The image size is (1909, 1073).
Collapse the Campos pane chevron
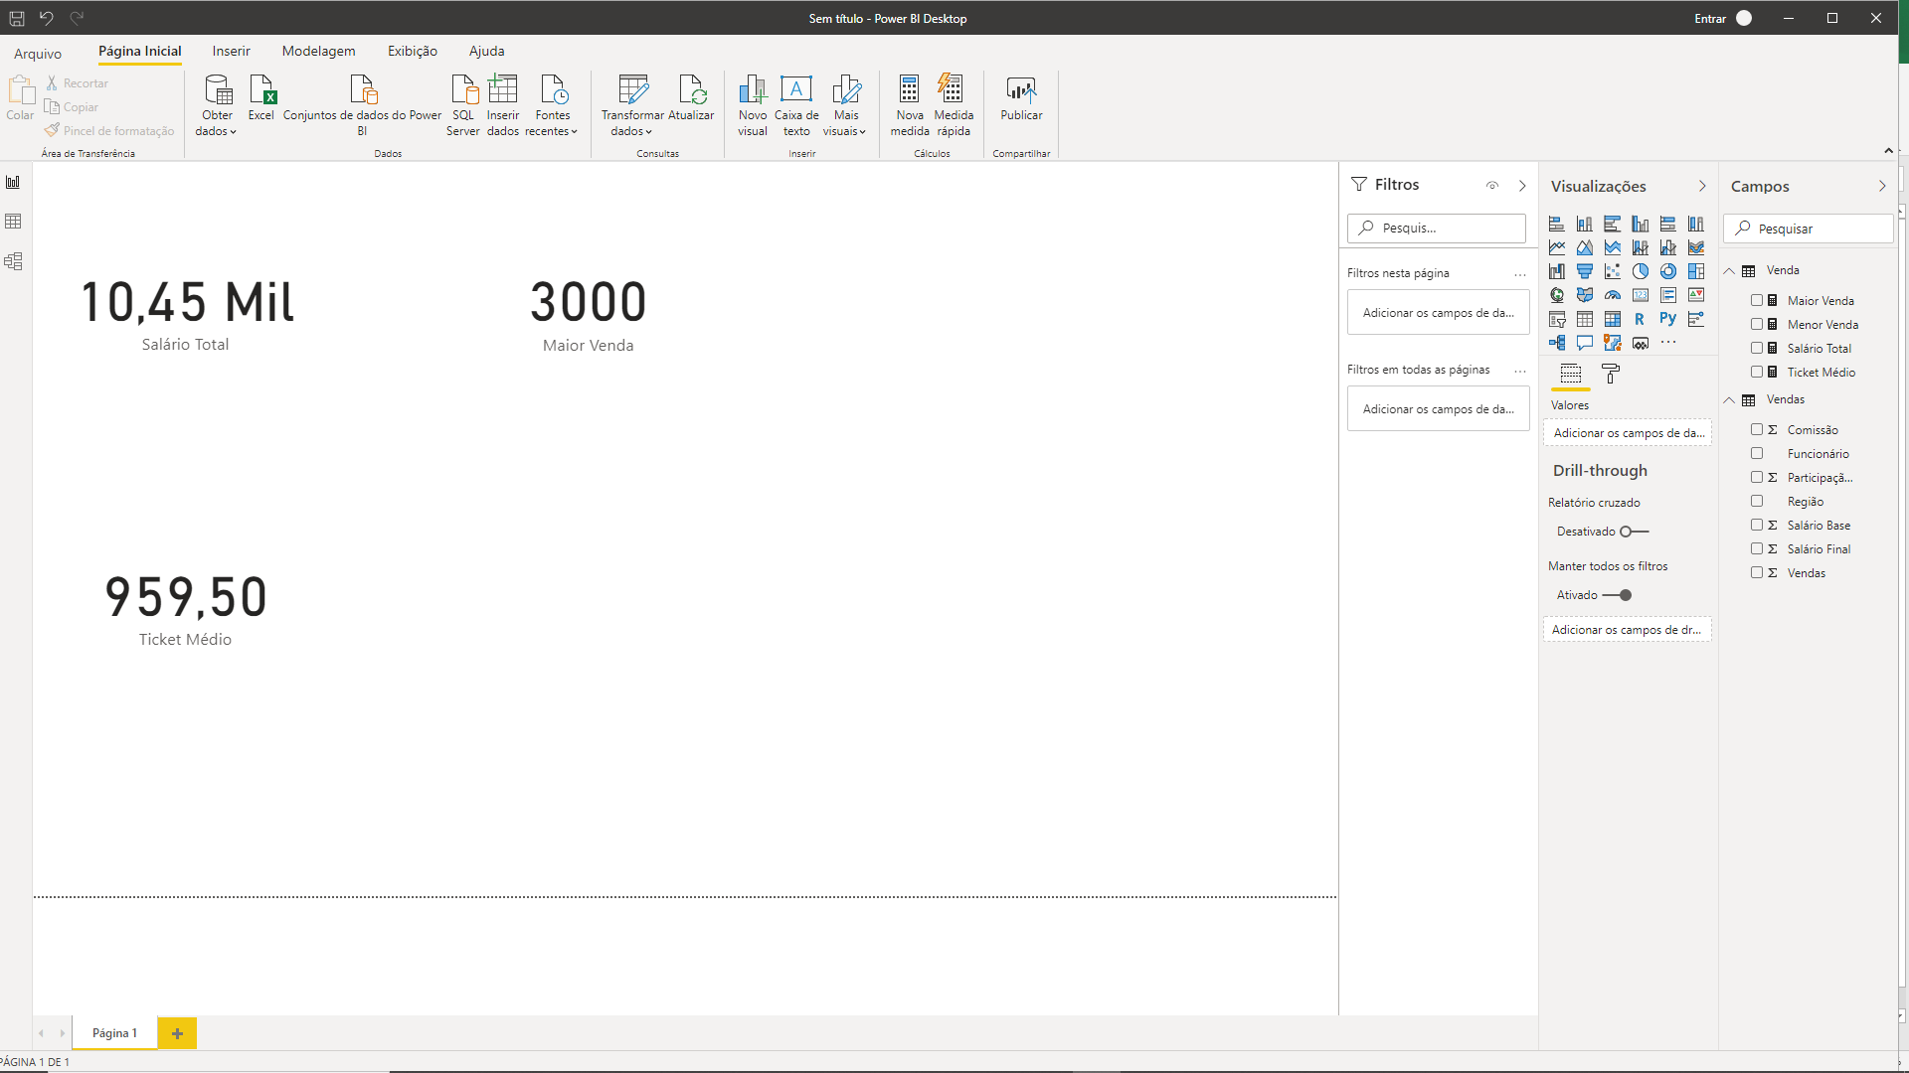tap(1882, 186)
